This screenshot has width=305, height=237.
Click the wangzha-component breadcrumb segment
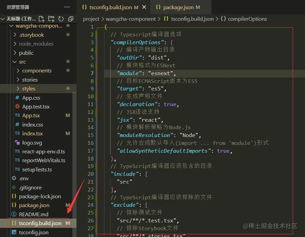coord(131,19)
